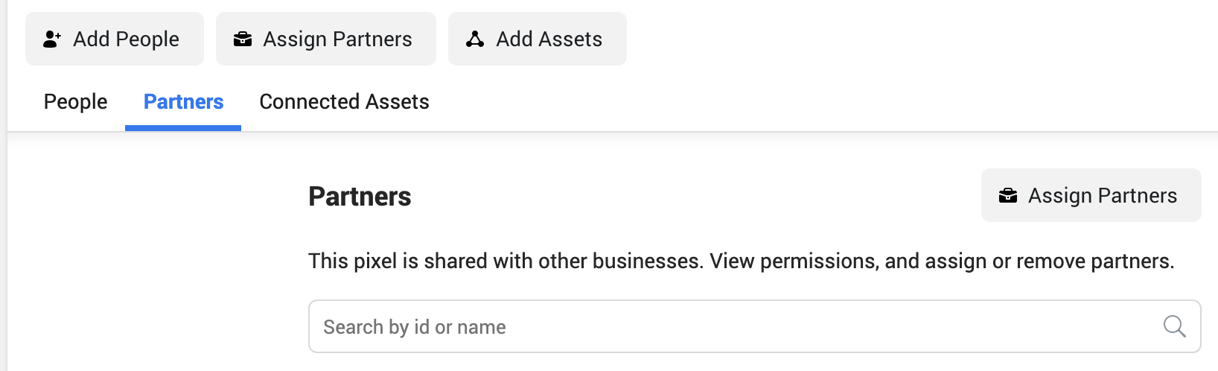Click the blue underline beneath the Partners tab
The image size is (1218, 371).
tap(183, 128)
